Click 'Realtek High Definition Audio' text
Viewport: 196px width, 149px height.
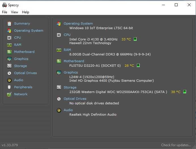point(93,115)
